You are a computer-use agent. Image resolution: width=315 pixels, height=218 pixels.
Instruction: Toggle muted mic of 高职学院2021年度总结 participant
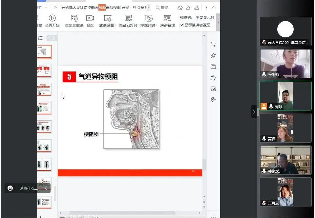coord(264,42)
